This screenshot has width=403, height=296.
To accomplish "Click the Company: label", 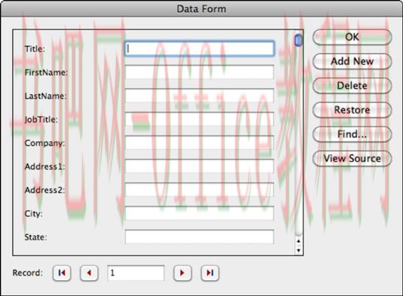I will click(x=44, y=143).
